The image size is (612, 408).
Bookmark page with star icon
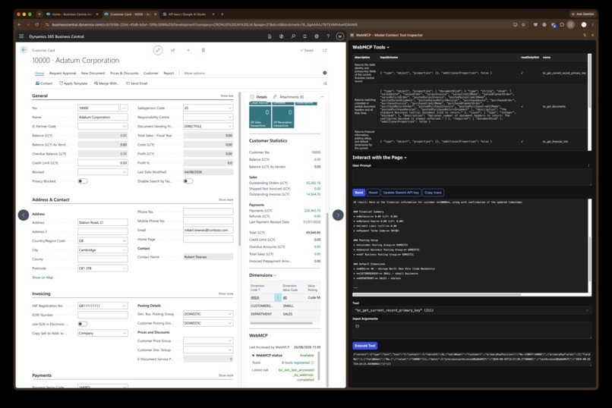pos(523,24)
